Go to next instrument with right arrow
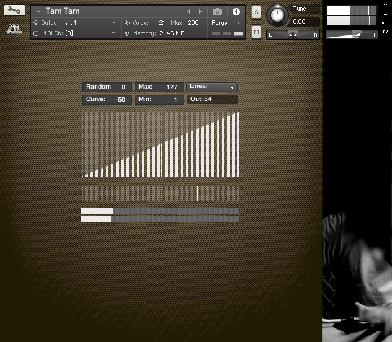 [200, 12]
